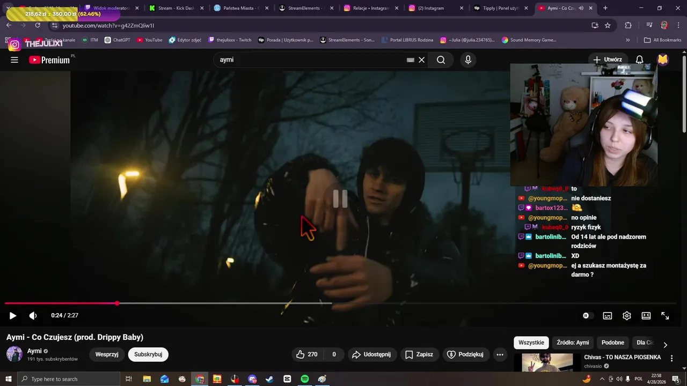The width and height of the screenshot is (687, 386).
Task: Play the paused video
Action: [x=13, y=316]
